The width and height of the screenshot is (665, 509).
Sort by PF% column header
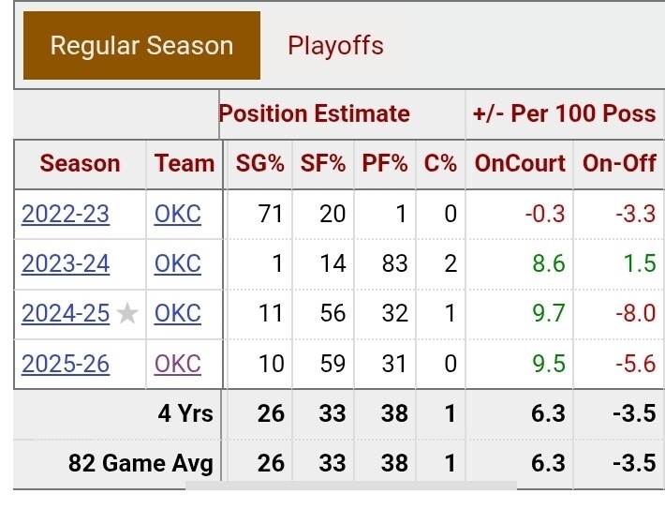[384, 163]
